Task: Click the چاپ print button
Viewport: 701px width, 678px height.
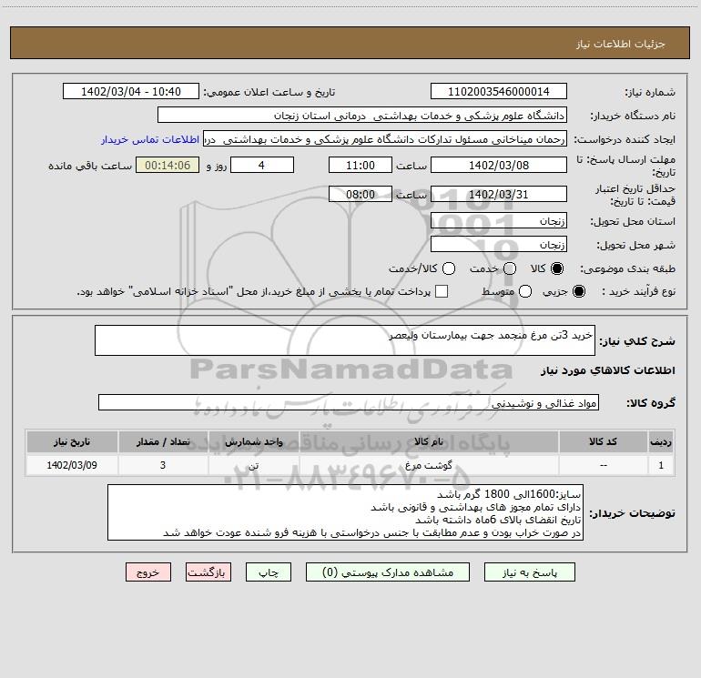Action: (269, 572)
